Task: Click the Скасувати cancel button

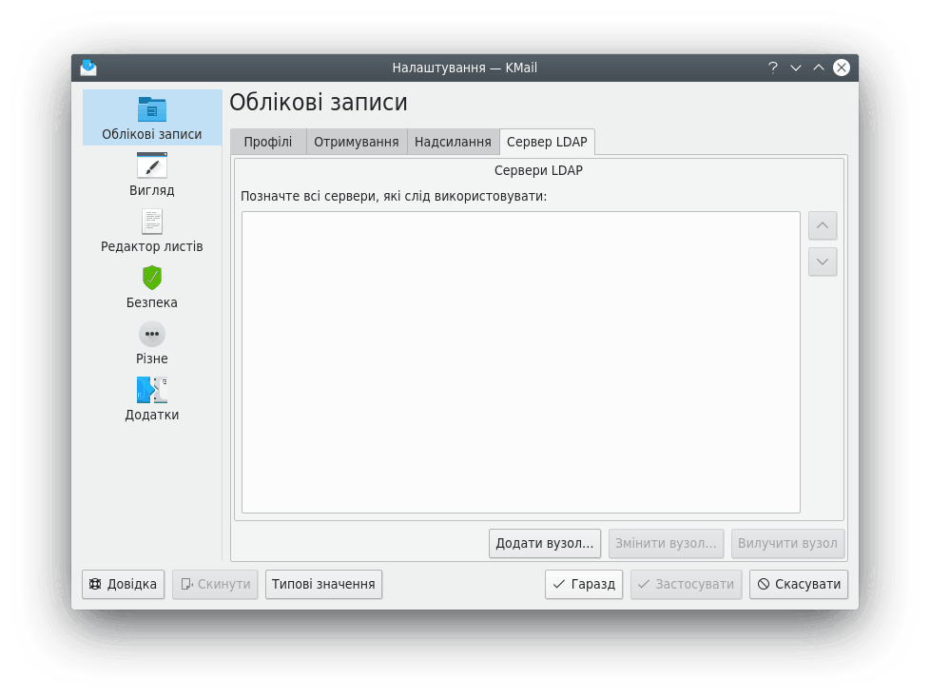Action: (798, 584)
